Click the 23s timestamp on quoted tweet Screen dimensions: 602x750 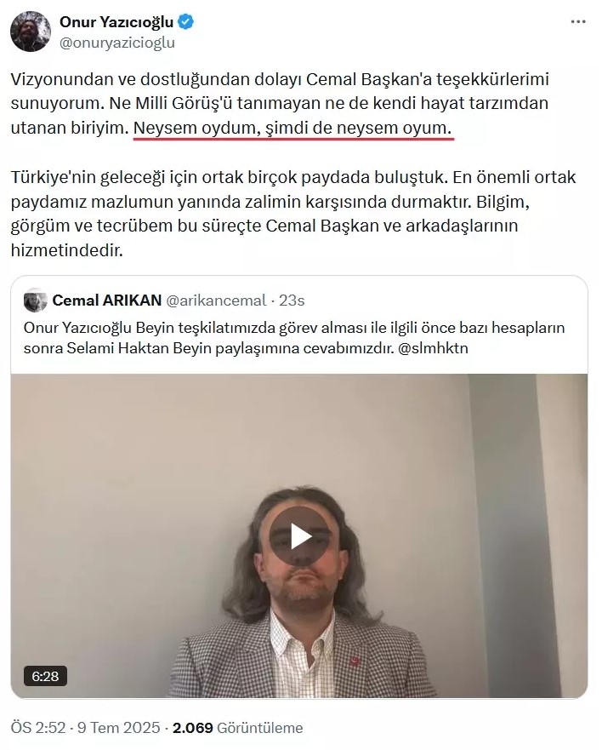point(292,301)
